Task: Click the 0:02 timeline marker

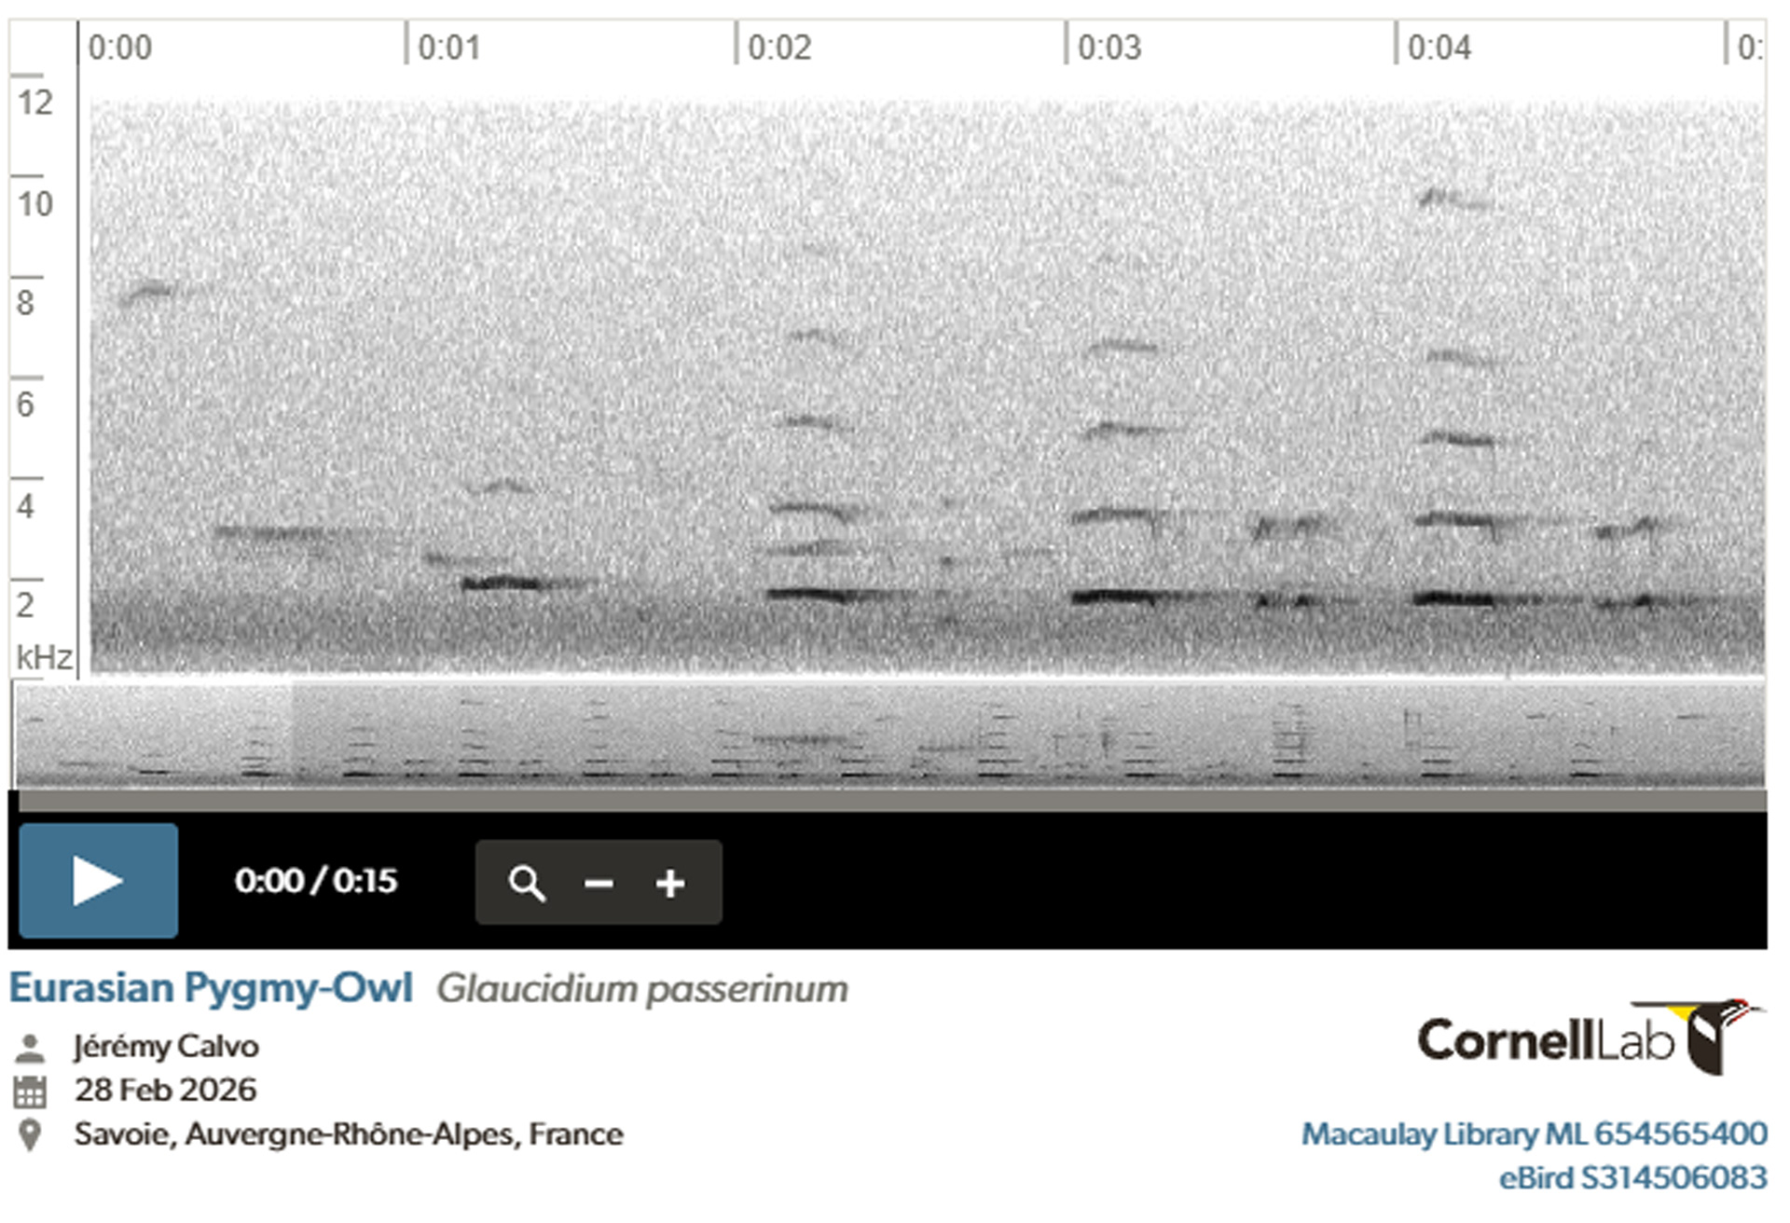Action: click(779, 47)
